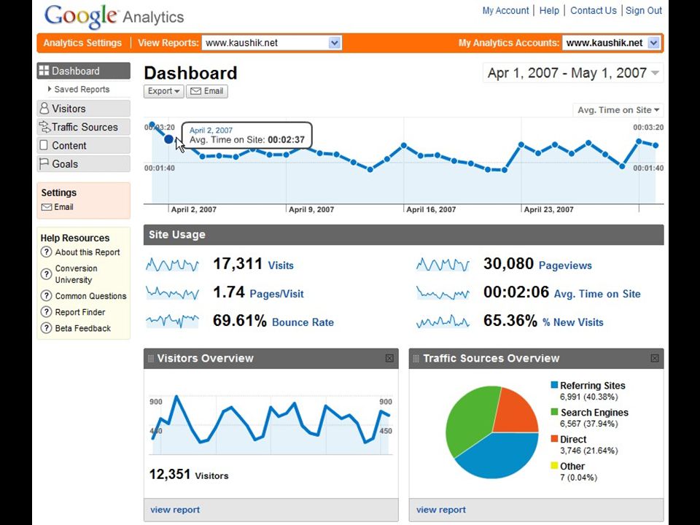Click view report under Visitors Overview
The width and height of the screenshot is (700, 525).
pos(175,510)
